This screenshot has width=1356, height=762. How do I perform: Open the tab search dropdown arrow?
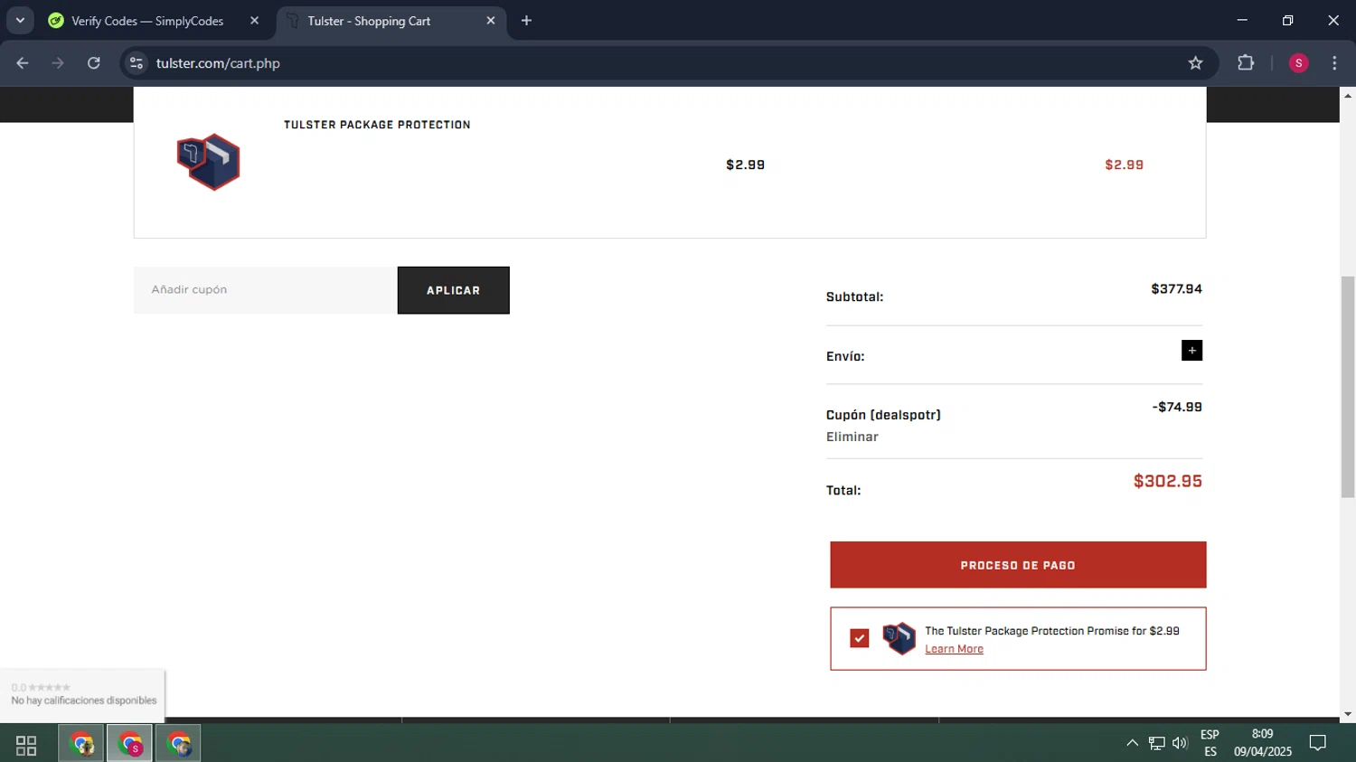(x=20, y=21)
